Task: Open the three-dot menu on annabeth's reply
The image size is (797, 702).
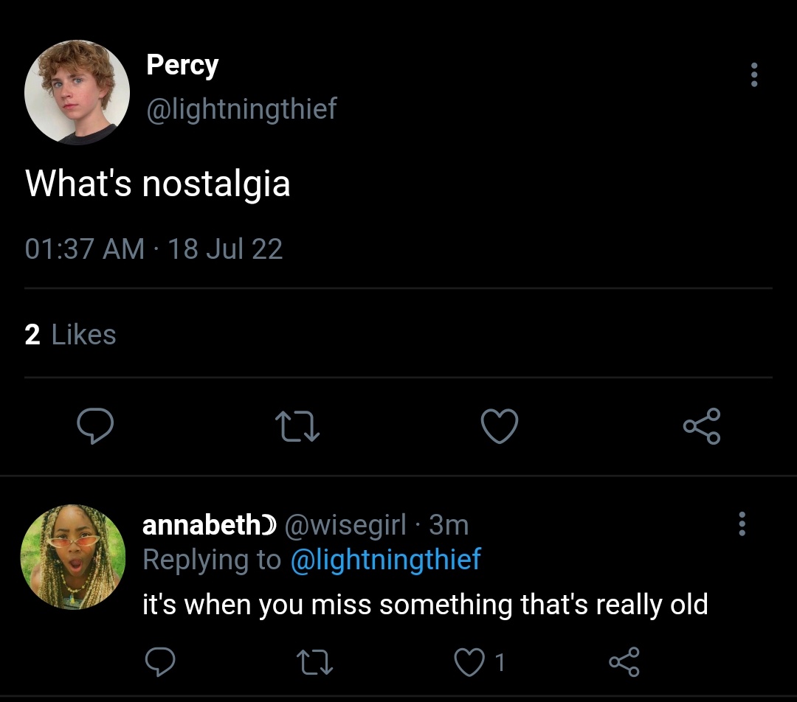Action: 742,524
